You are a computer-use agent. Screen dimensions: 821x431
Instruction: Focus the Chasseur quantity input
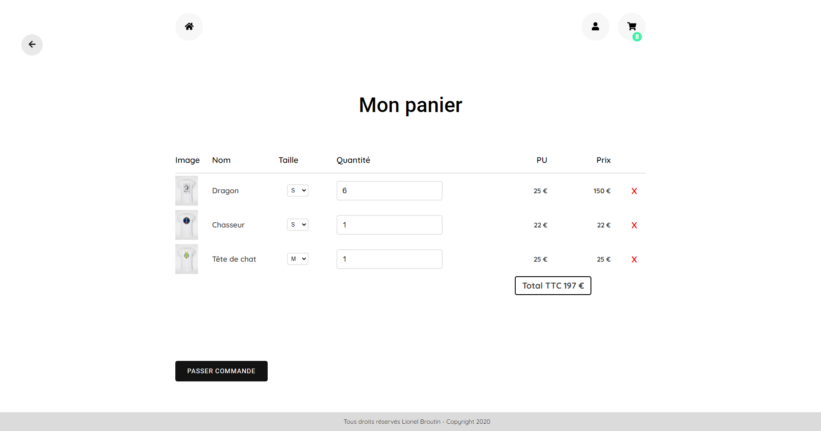pos(389,225)
